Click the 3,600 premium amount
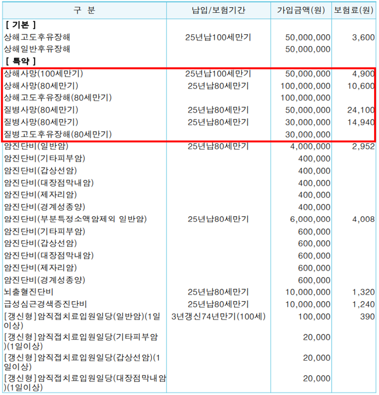 coord(363,38)
